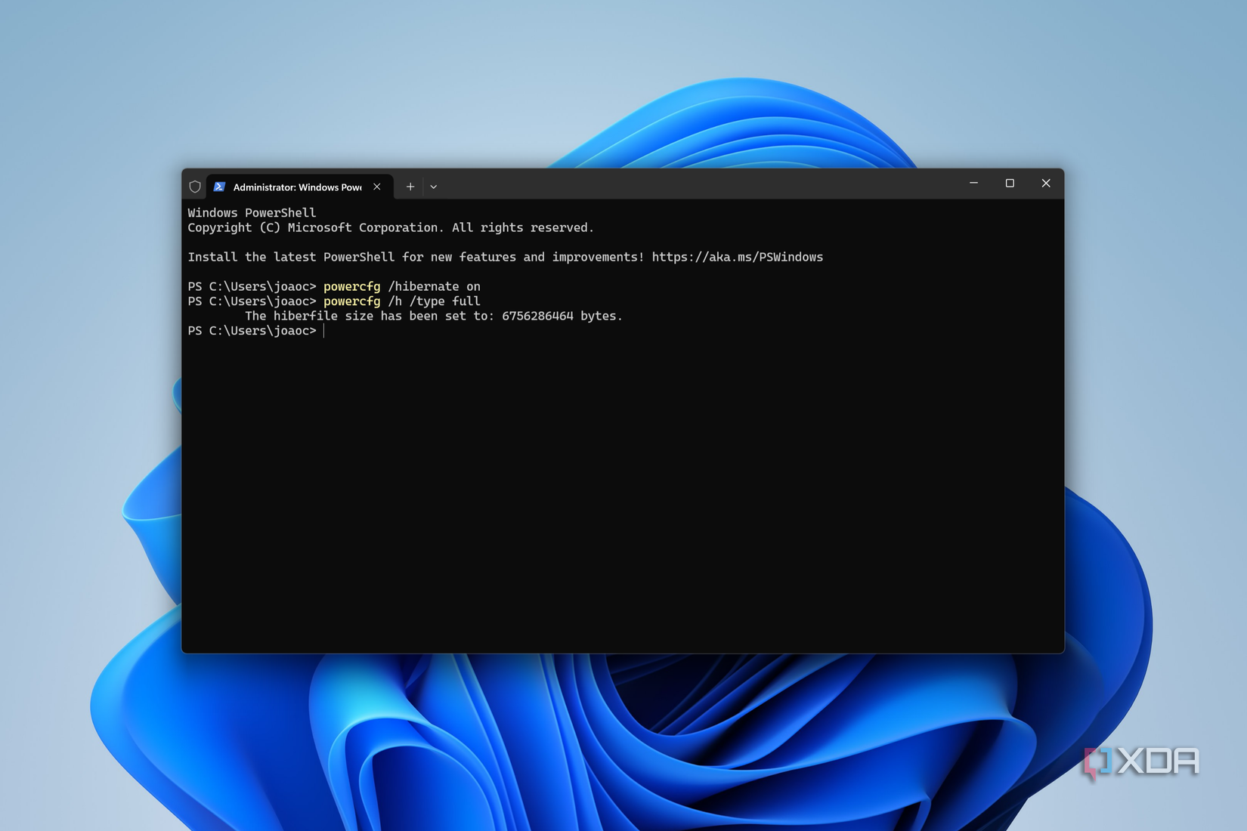Screen dimensions: 1247x831
Task: Click the minimize icon of the terminal window
Action: (973, 183)
